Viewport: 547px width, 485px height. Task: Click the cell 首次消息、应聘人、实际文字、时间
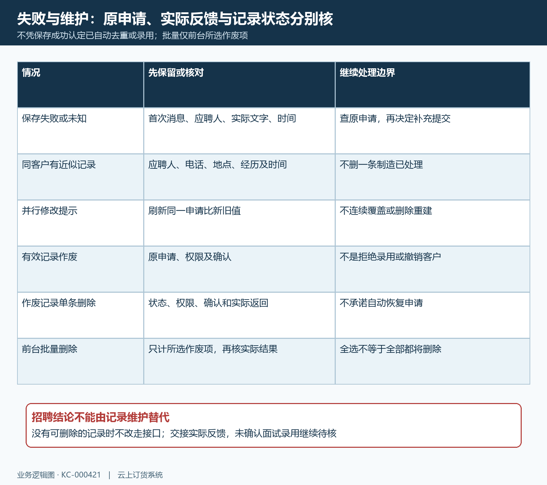[x=239, y=131]
